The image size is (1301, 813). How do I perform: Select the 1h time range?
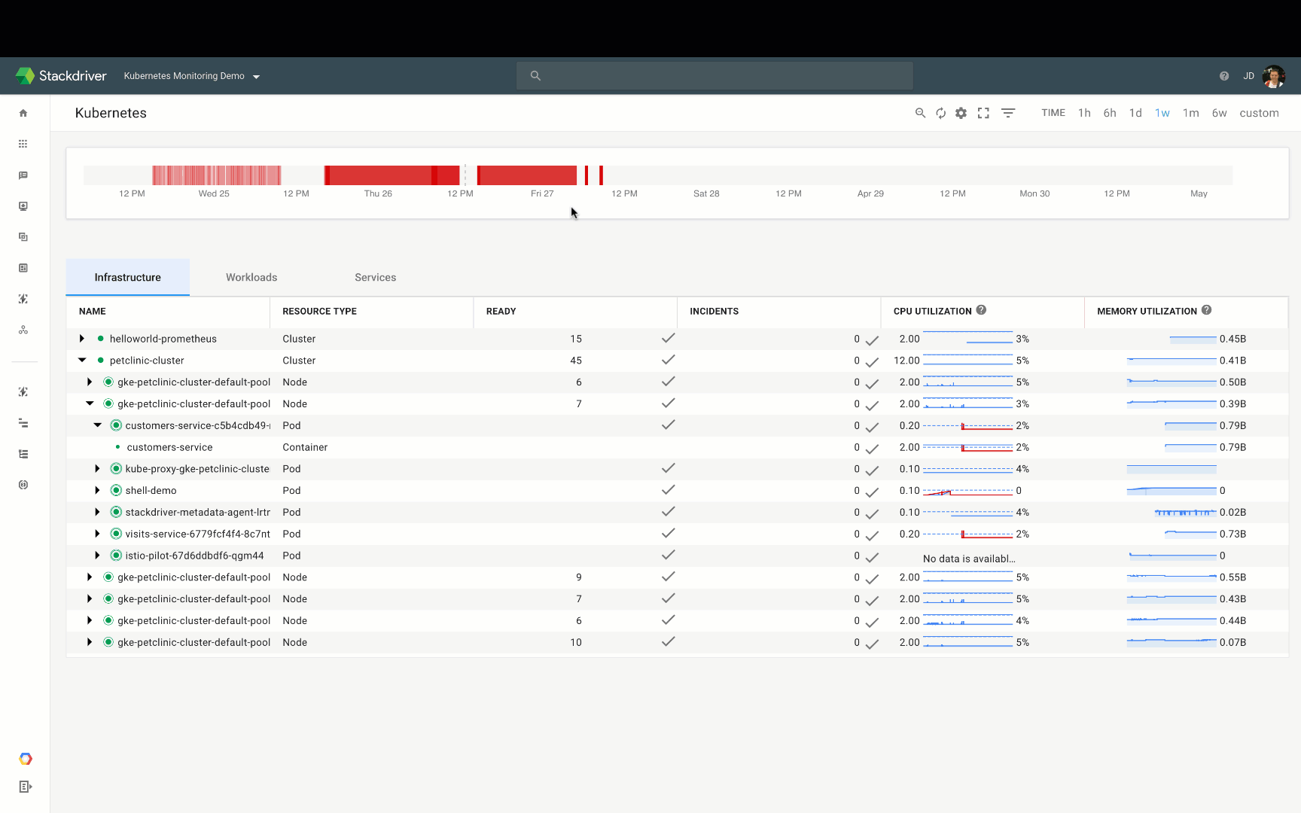1084,113
